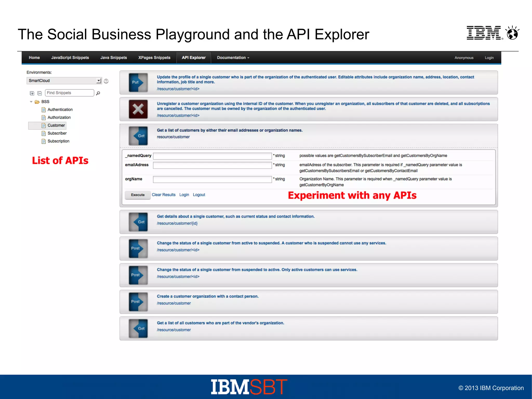Focus the Find Snippets search field
532x399 pixels.
70,93
